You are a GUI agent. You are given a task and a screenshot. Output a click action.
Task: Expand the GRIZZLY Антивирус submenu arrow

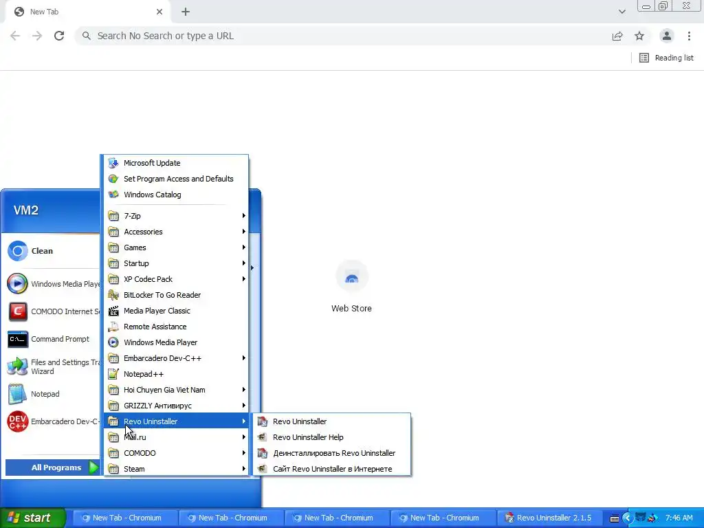(244, 406)
